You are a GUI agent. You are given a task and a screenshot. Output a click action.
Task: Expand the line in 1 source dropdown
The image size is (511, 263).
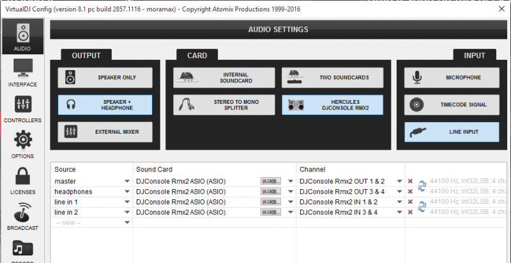coord(127,203)
